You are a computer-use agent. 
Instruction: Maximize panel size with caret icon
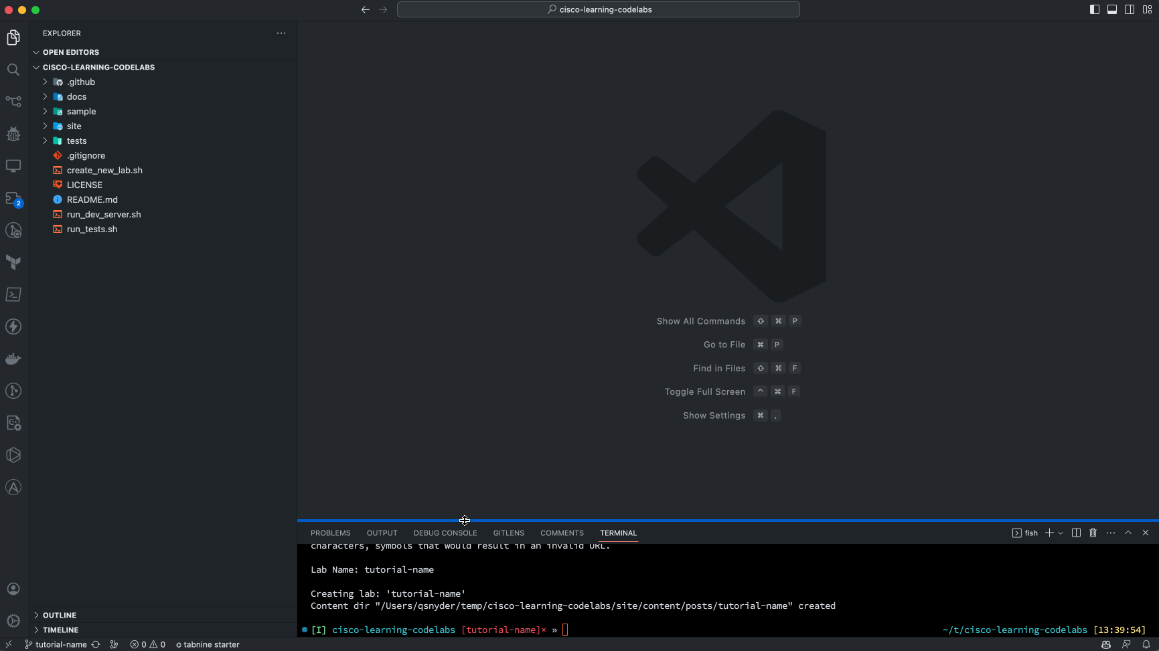(x=1128, y=533)
